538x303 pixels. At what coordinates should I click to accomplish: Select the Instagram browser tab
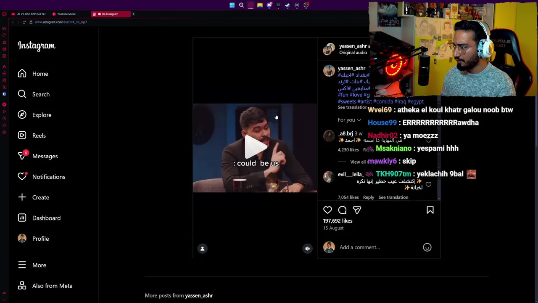[111, 14]
